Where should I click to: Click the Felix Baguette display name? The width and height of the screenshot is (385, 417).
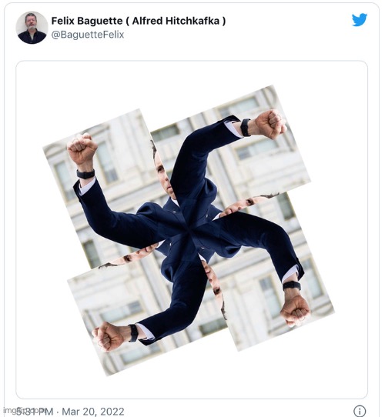pos(87,21)
